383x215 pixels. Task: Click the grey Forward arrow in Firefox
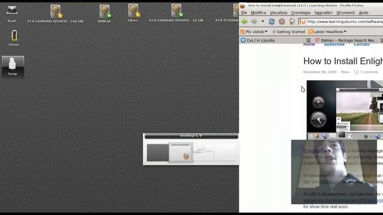(x=254, y=21)
